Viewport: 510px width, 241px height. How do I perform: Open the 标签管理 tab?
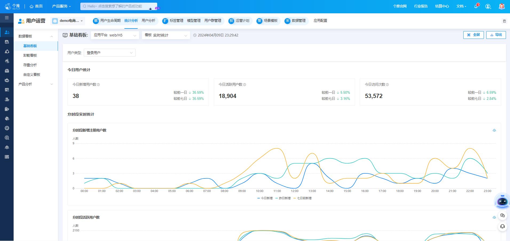pos(176,21)
